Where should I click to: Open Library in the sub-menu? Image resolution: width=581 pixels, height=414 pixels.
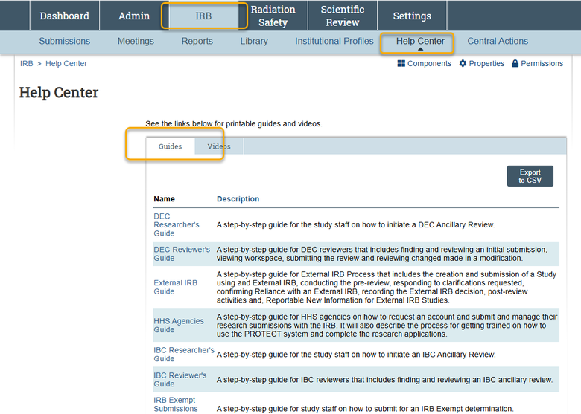[254, 41]
